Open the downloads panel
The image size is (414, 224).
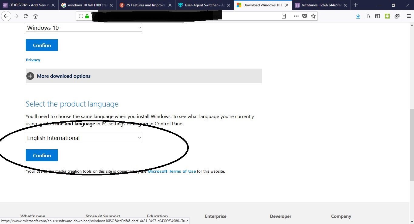[x=358, y=16]
